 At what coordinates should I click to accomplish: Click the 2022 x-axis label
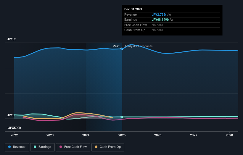(14, 135)
